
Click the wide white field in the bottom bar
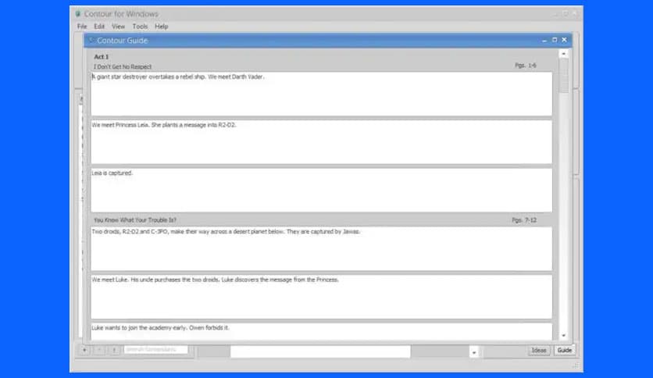[x=320, y=351]
